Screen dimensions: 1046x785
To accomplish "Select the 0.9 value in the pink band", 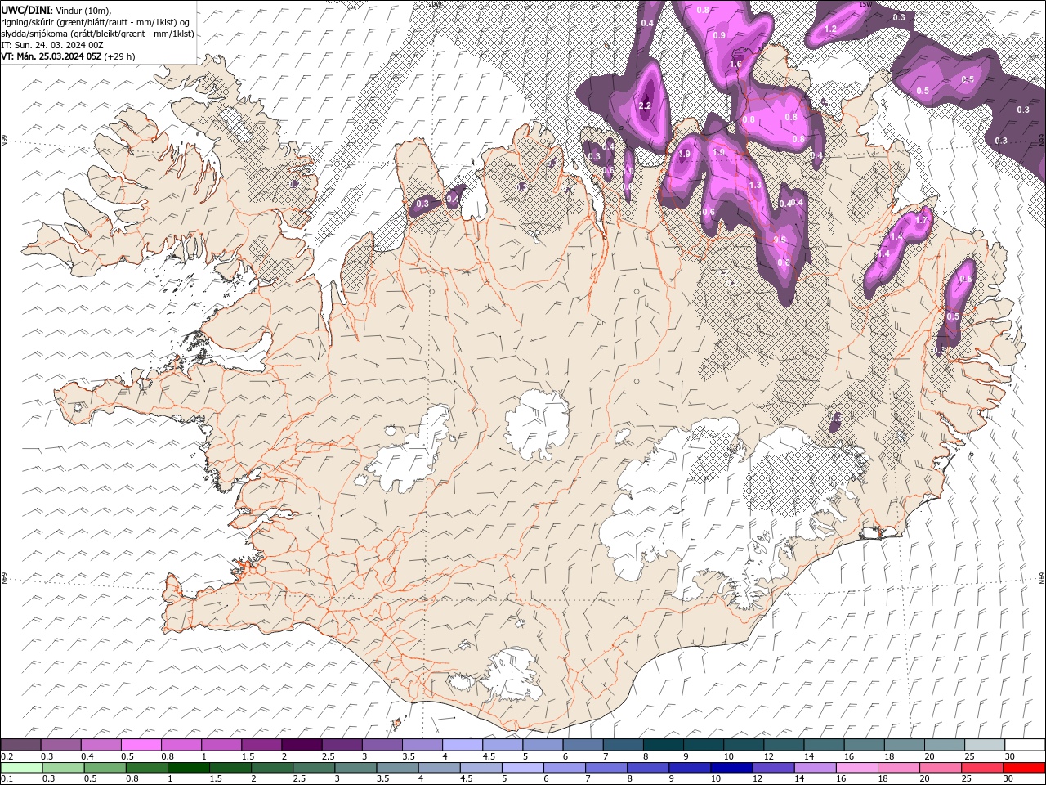I will coord(719,35).
